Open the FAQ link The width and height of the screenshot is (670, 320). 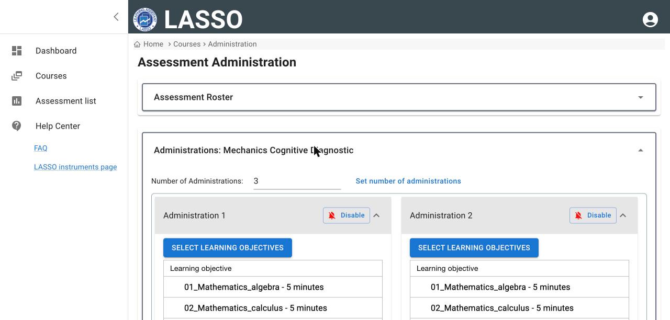(41, 148)
